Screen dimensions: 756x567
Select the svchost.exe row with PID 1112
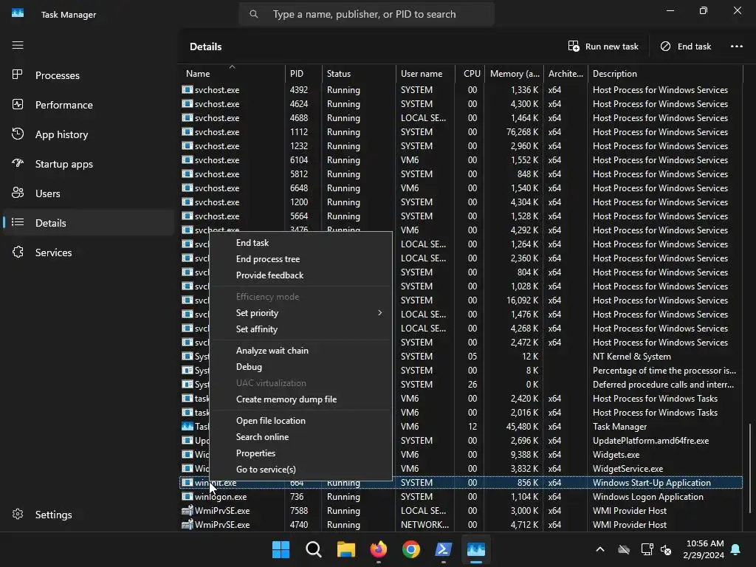tap(461, 131)
